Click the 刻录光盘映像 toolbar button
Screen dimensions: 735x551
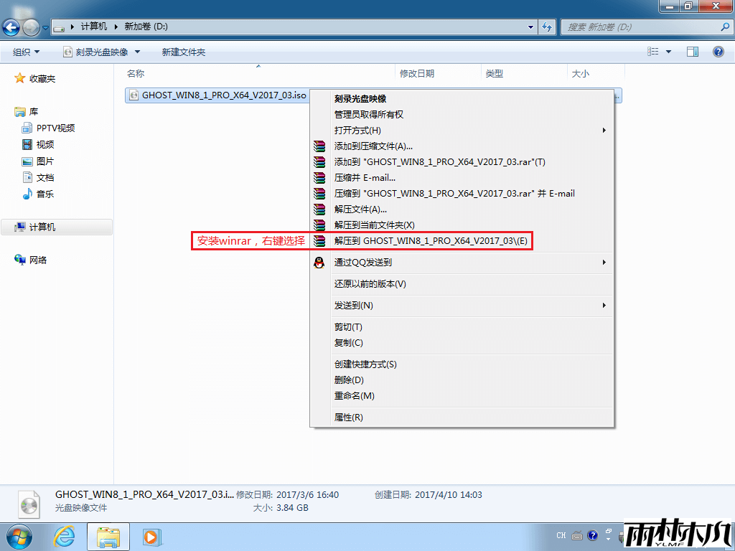point(102,52)
